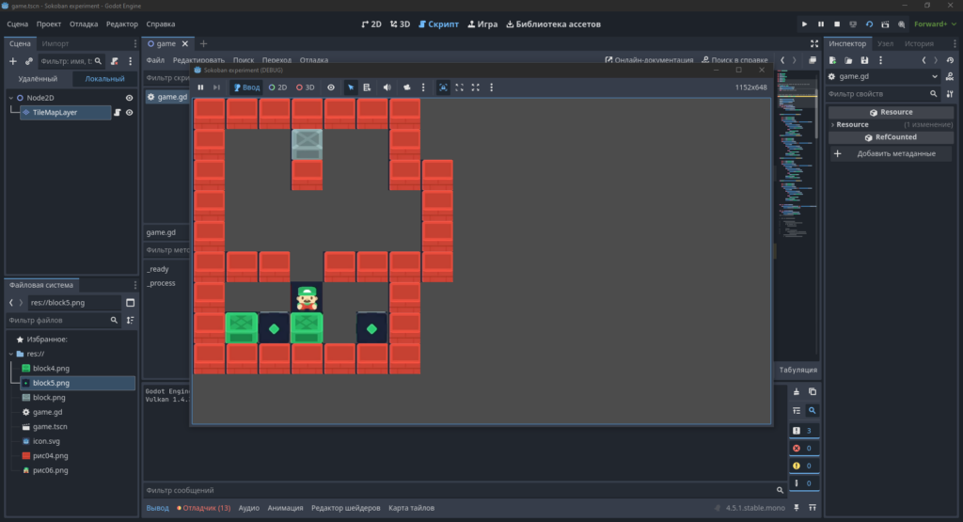Open script attached to TileMapLayer
This screenshot has width=963, height=522.
coord(117,112)
